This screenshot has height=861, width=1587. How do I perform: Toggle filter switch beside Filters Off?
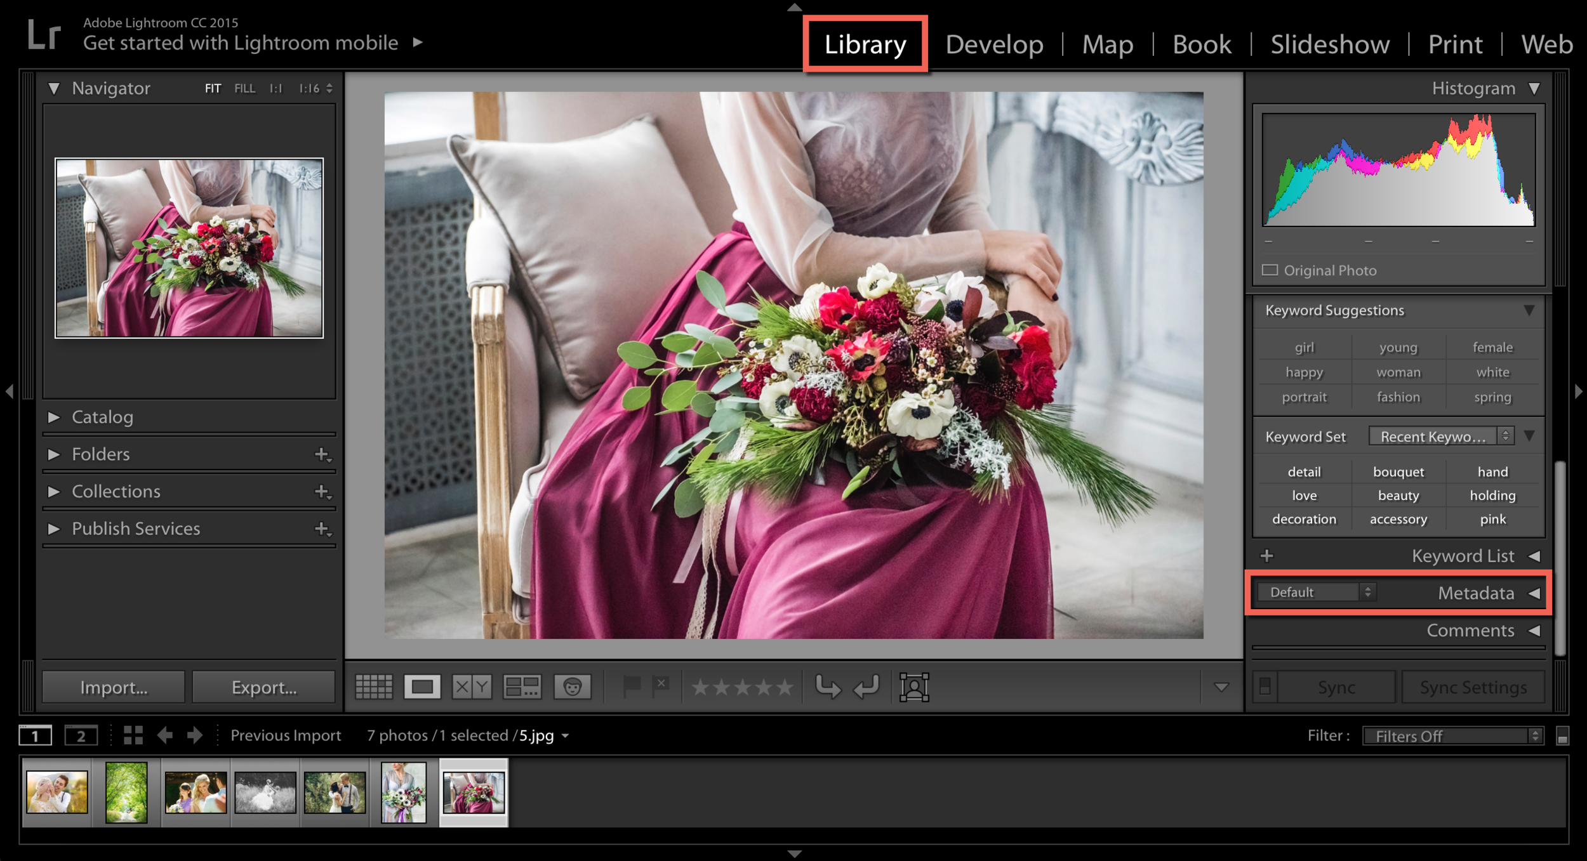click(1562, 736)
